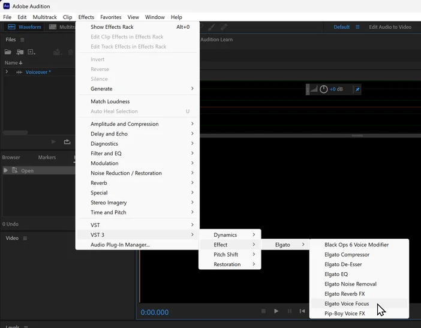Image resolution: width=421 pixels, height=328 pixels.
Task: Select Elgato Voice Focus plugin
Action: [359, 303]
